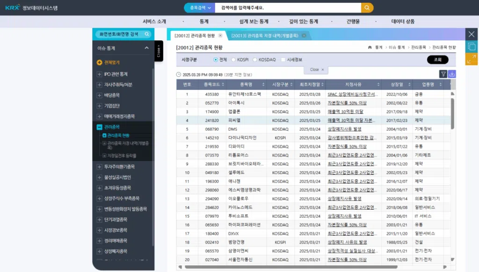Switch to the [20013] 관리종목 지정 내역 tab

(x=264, y=36)
